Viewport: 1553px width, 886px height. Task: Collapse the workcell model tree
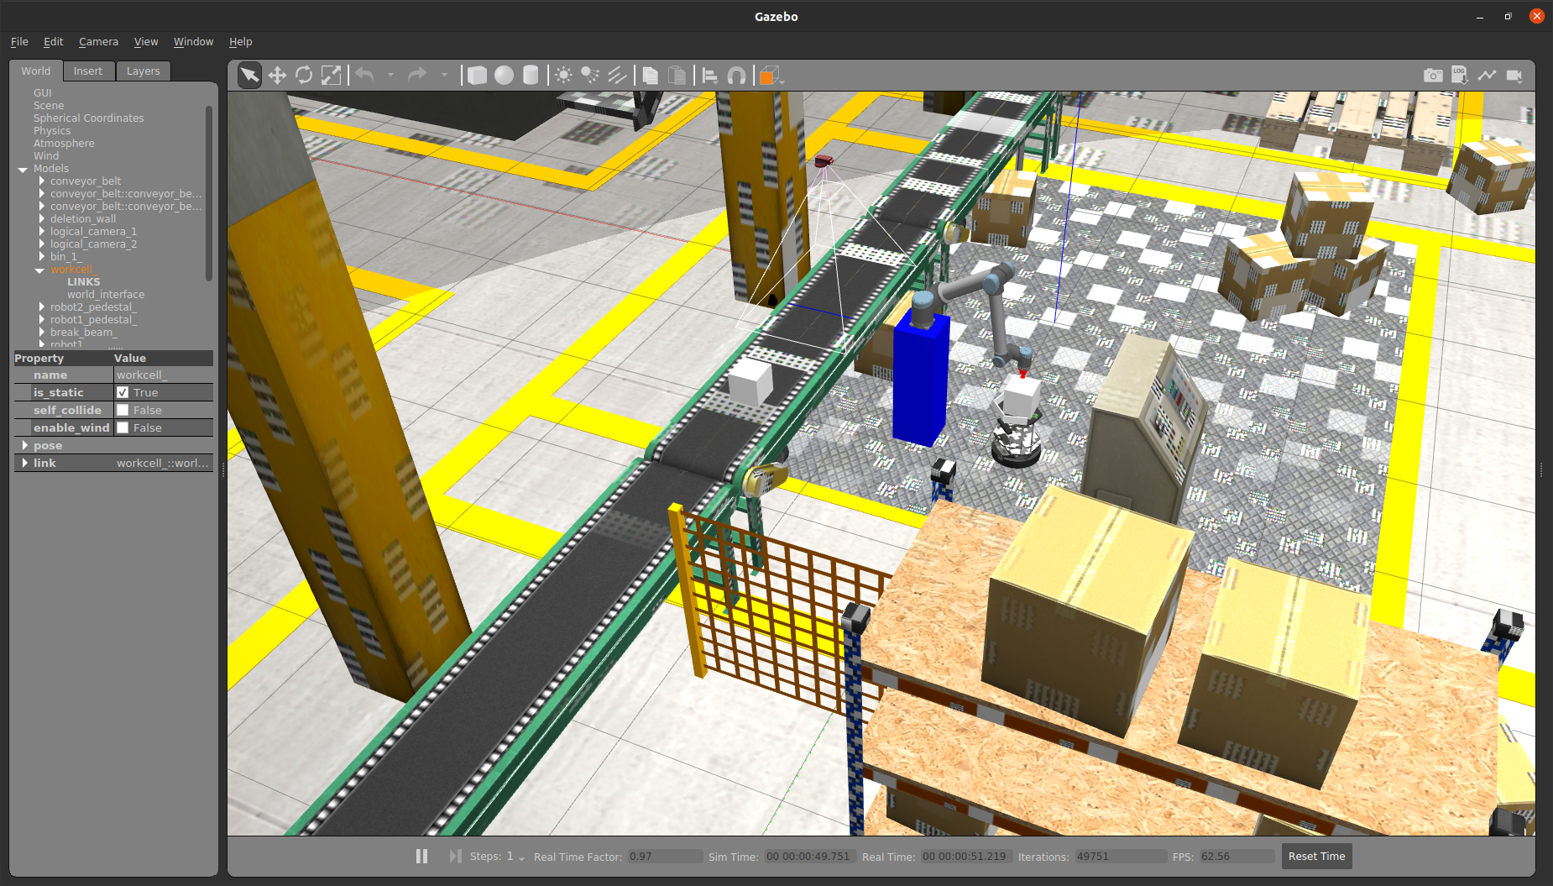pyautogui.click(x=39, y=270)
